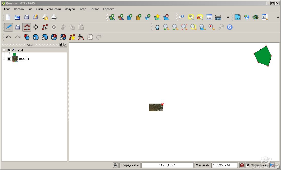Screen dimensions: 281x170
Task: Save edits floppy icon in editing toolbar
Action: tap(18, 27)
